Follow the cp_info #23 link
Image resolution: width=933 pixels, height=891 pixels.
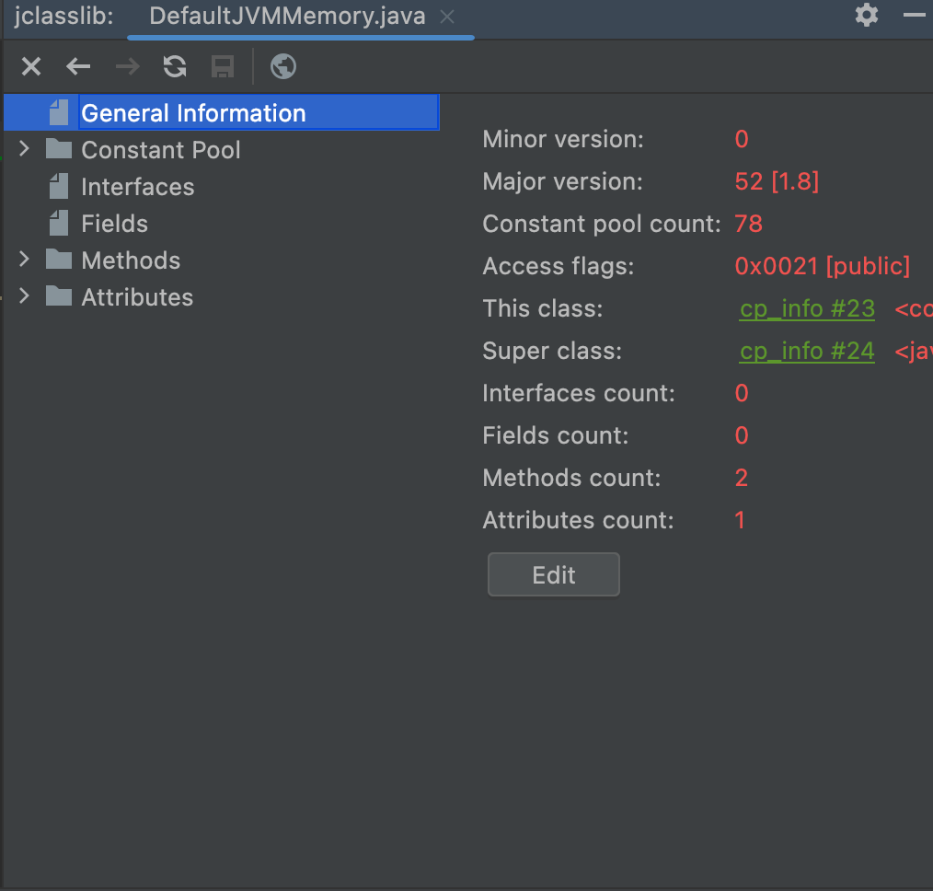[x=807, y=309]
